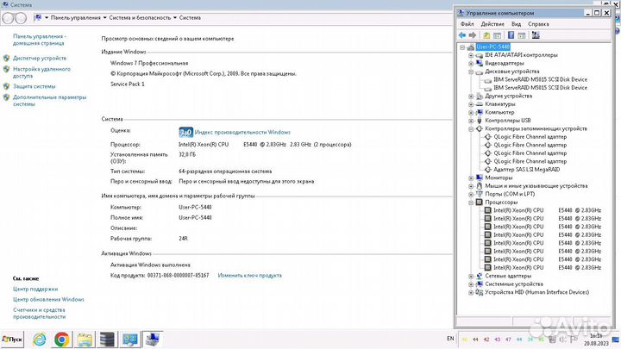Select first QLogic Fibre Channel адаптер
Screen dimensions: 621x349
530,137
